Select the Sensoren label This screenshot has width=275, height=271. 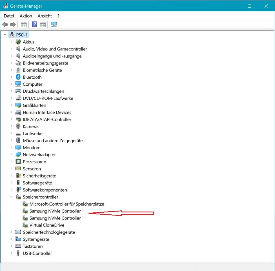click(x=32, y=169)
